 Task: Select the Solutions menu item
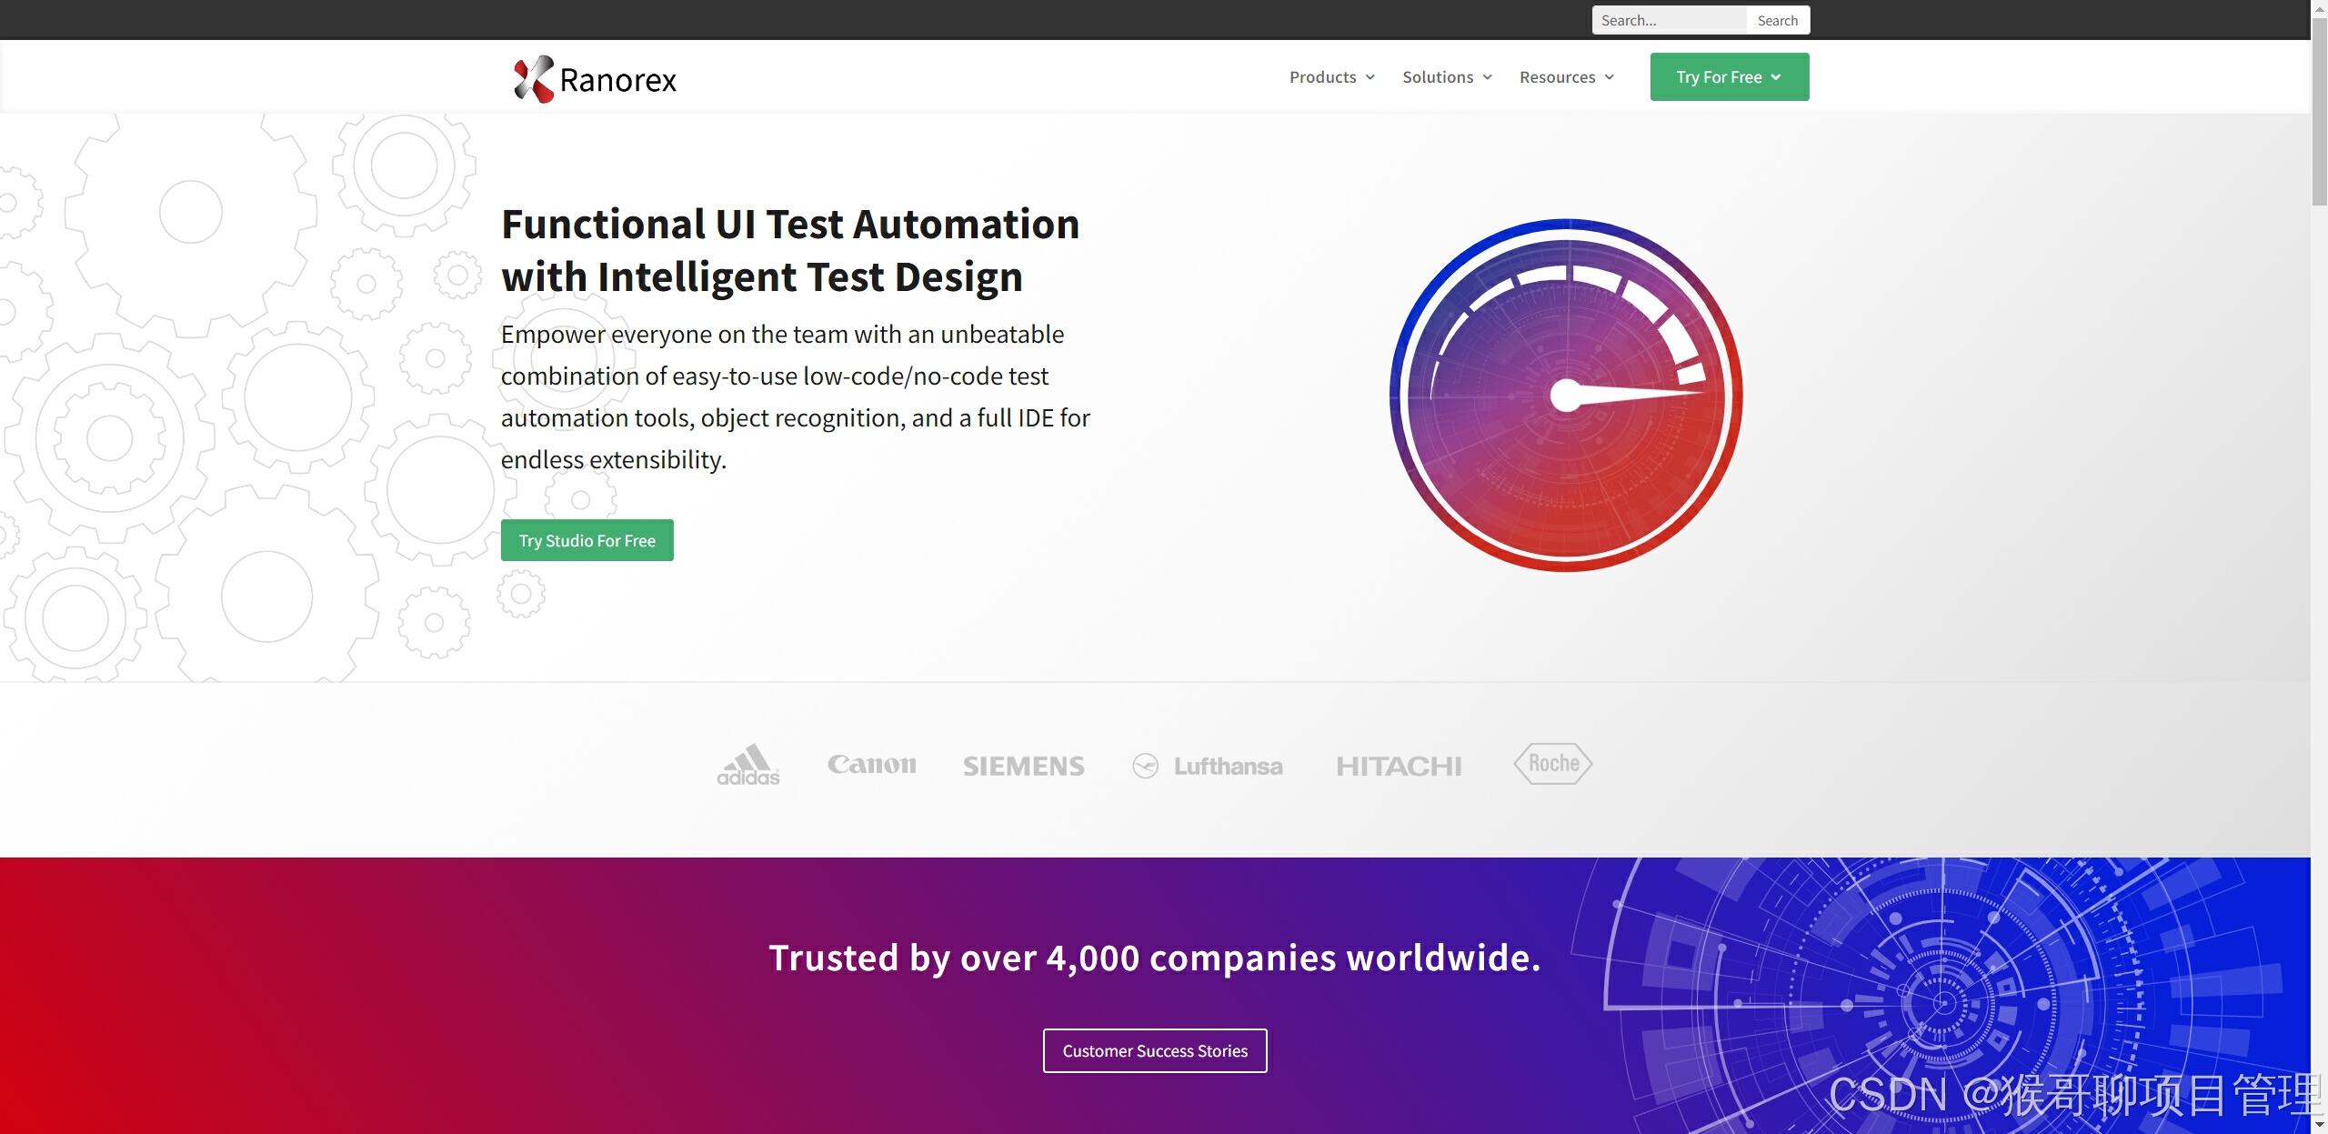point(1438,77)
